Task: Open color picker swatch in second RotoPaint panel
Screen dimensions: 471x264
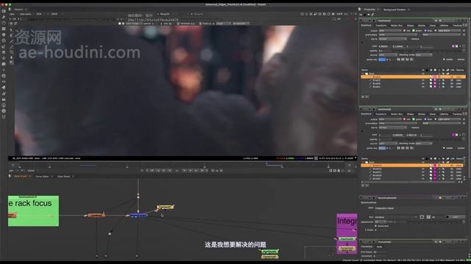Action: tap(453, 135)
